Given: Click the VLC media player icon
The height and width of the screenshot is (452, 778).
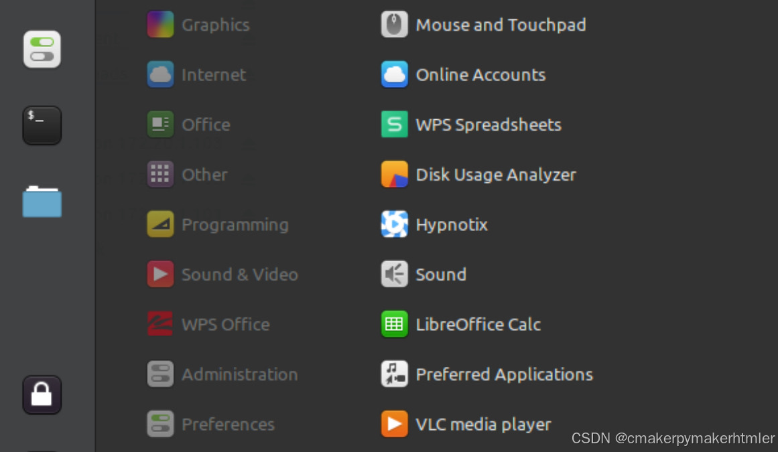Looking at the screenshot, I should coord(395,425).
